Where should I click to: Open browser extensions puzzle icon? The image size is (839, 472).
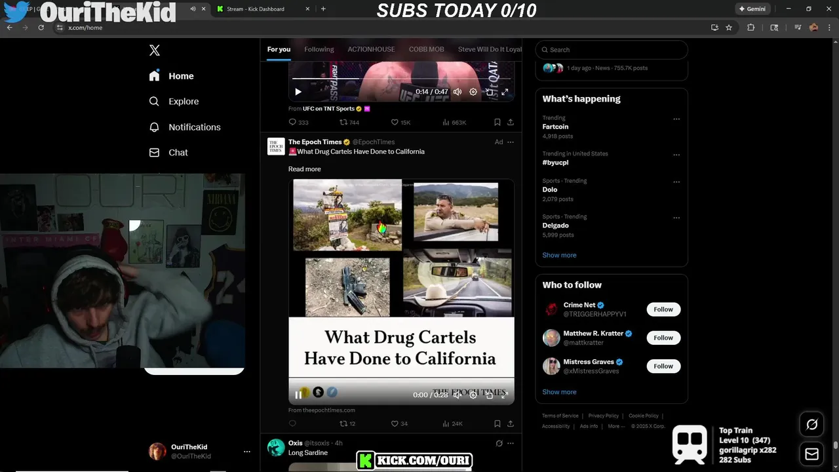click(x=751, y=28)
